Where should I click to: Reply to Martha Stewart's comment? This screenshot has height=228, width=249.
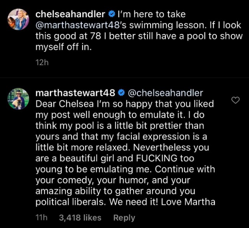124,218
